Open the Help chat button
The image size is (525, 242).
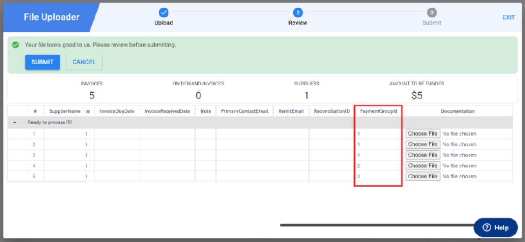[496, 228]
